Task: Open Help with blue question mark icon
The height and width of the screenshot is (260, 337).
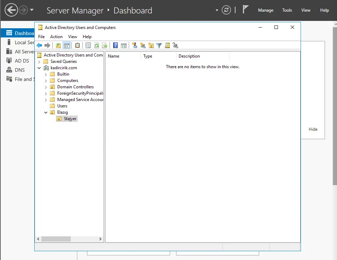Action: coord(115,45)
